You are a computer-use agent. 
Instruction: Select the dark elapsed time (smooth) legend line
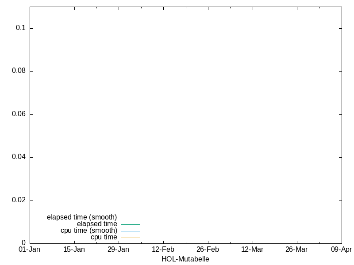pos(131,218)
